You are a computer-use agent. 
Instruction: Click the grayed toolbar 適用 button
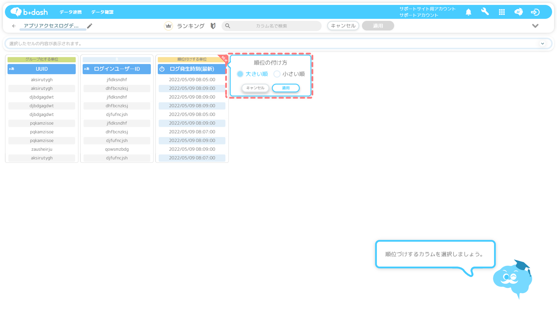click(x=378, y=26)
